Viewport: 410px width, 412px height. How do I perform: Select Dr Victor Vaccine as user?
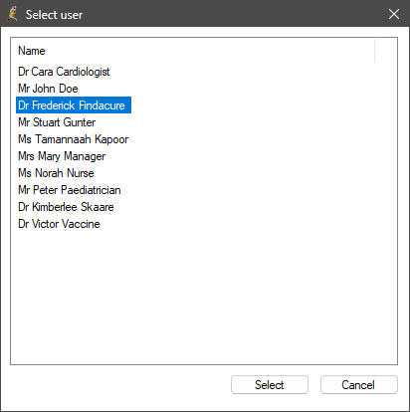click(59, 224)
